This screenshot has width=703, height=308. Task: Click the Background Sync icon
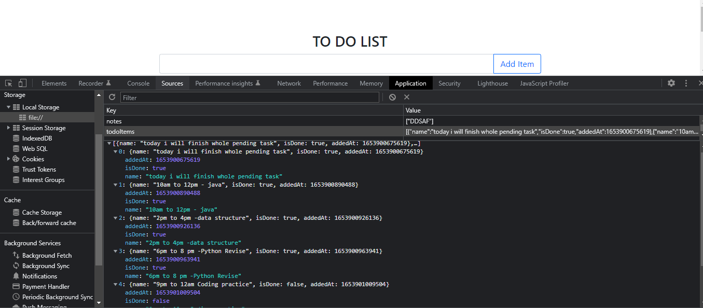pos(17,266)
